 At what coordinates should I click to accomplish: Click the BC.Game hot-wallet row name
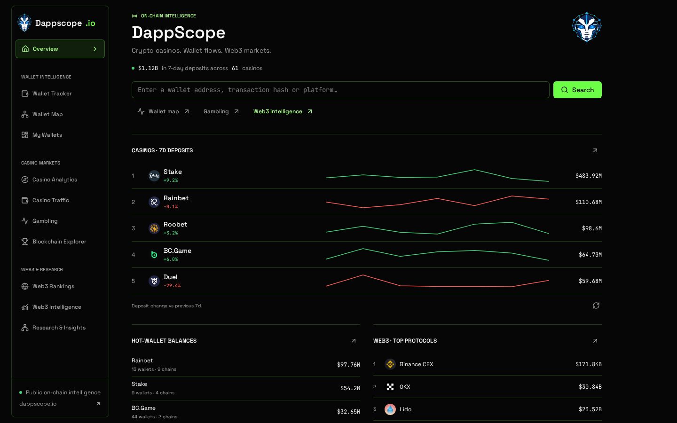click(x=143, y=408)
